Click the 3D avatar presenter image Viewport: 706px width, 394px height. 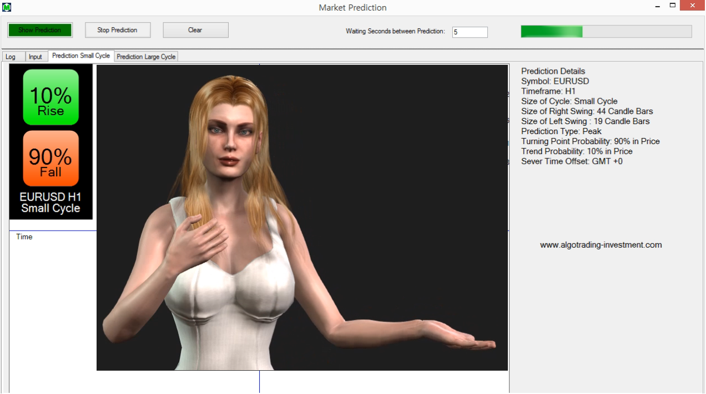coord(302,217)
